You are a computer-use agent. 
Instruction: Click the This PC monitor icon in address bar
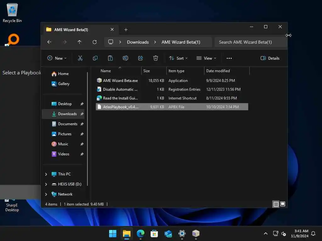tap(111, 42)
